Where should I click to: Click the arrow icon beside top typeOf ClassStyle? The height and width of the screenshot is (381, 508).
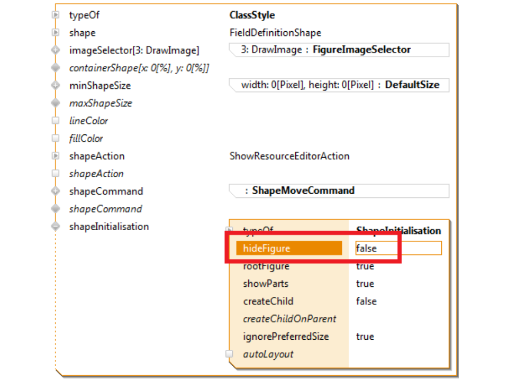[x=56, y=15]
